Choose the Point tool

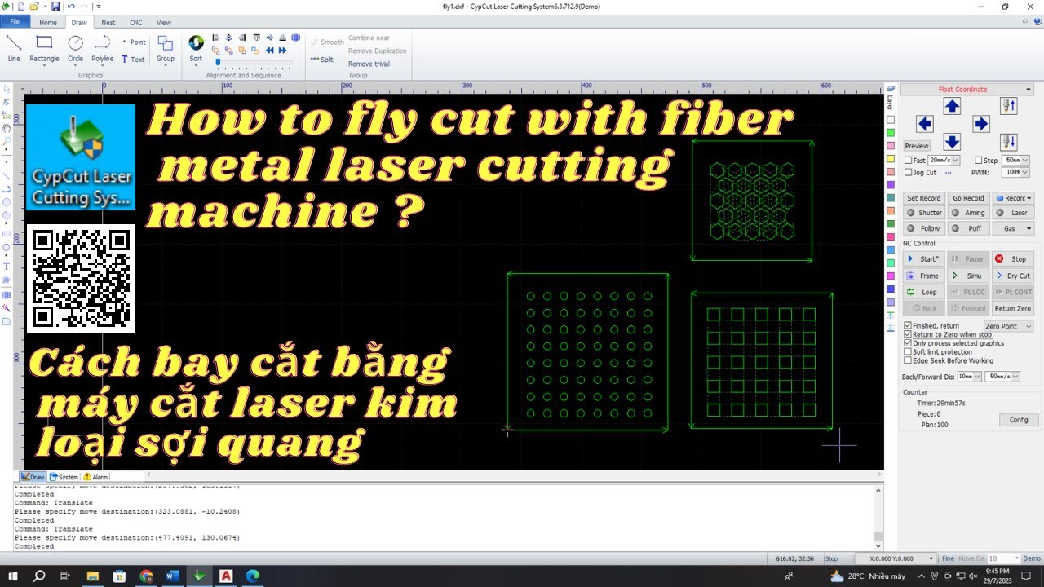(x=134, y=42)
